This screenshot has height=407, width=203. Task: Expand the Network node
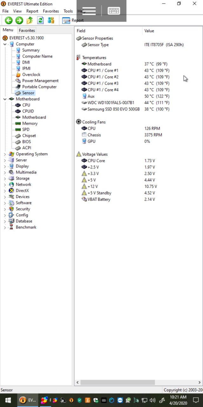point(5,184)
